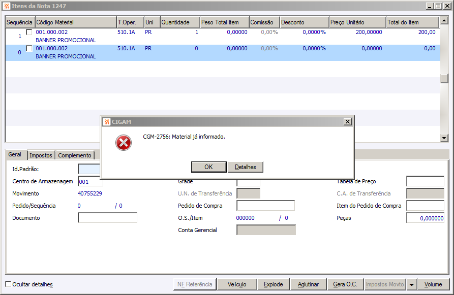
Task: Click the red error icon in dialog
Action: 124,143
